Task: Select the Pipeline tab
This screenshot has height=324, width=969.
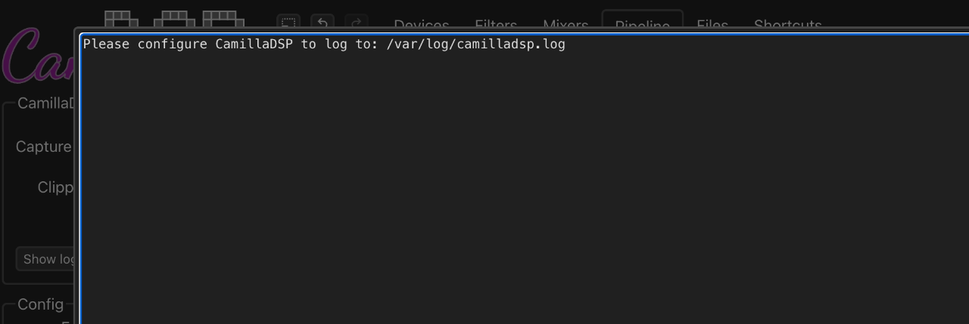Action: [642, 23]
